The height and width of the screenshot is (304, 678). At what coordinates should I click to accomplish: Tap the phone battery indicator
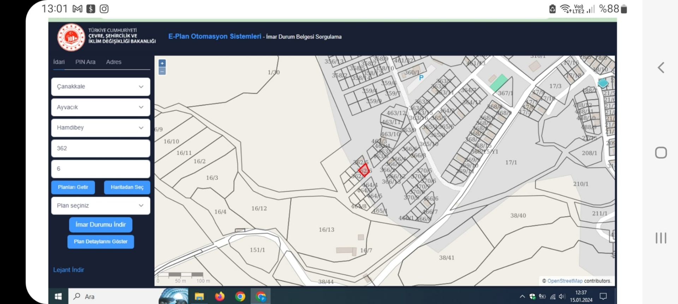point(624,9)
